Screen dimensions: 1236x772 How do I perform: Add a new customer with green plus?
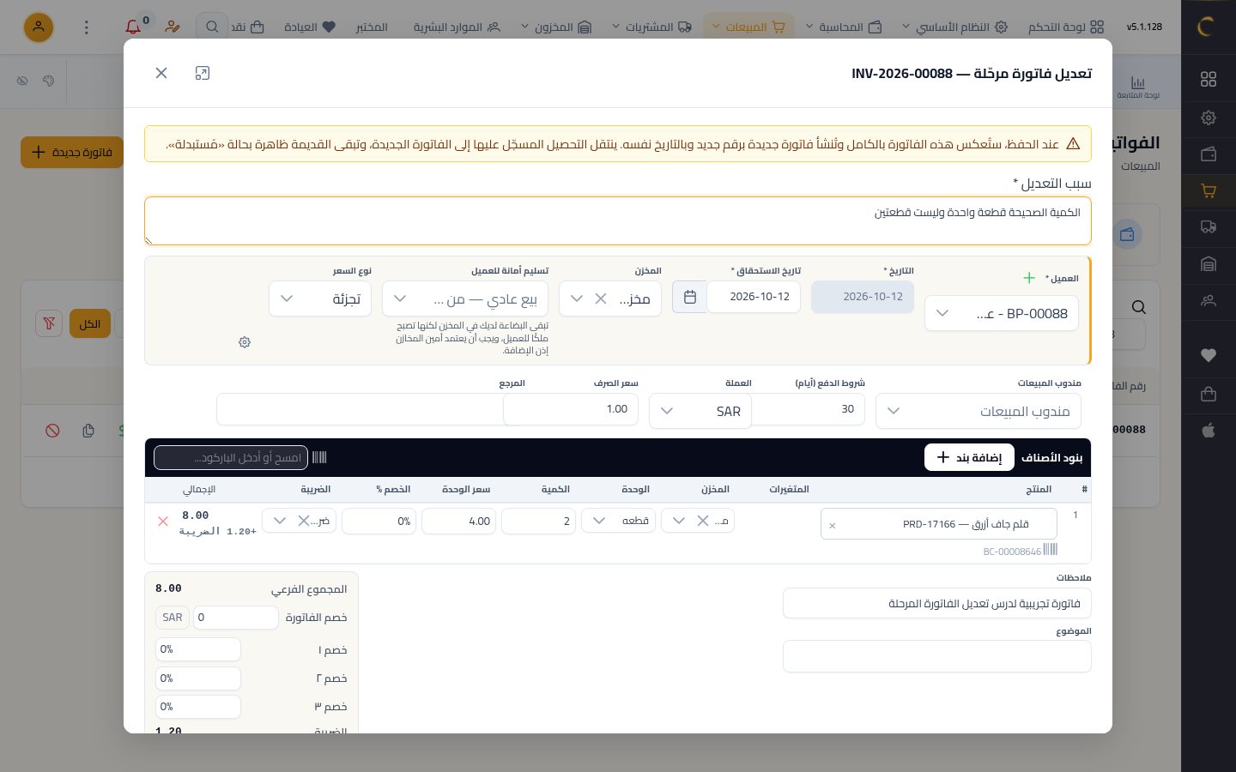pyautogui.click(x=1029, y=278)
